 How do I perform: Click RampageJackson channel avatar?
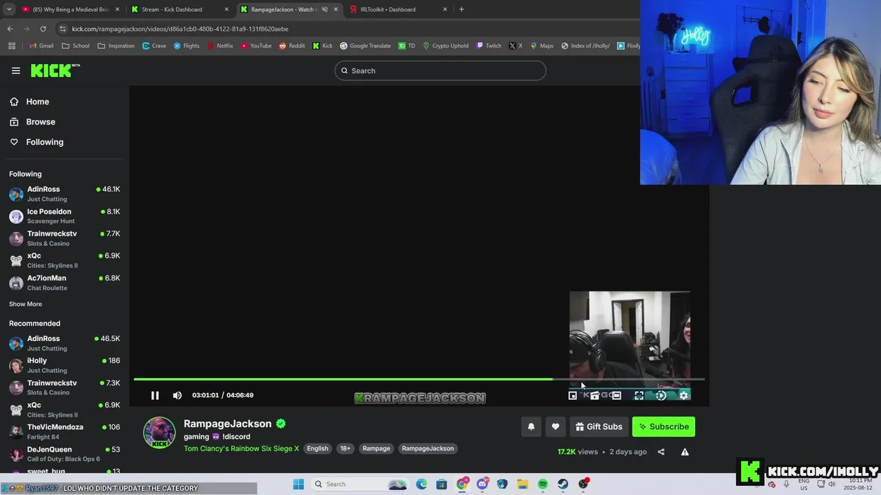click(159, 432)
